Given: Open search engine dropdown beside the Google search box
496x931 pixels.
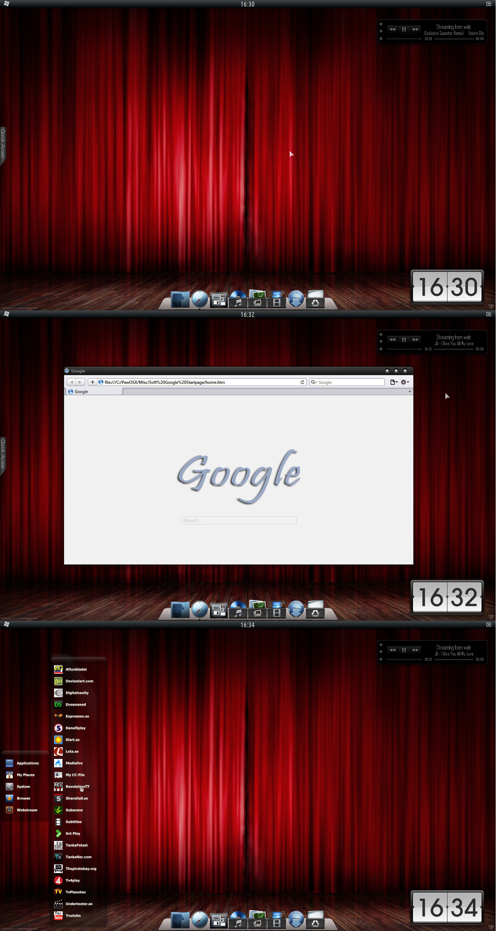Looking at the screenshot, I should (x=314, y=382).
